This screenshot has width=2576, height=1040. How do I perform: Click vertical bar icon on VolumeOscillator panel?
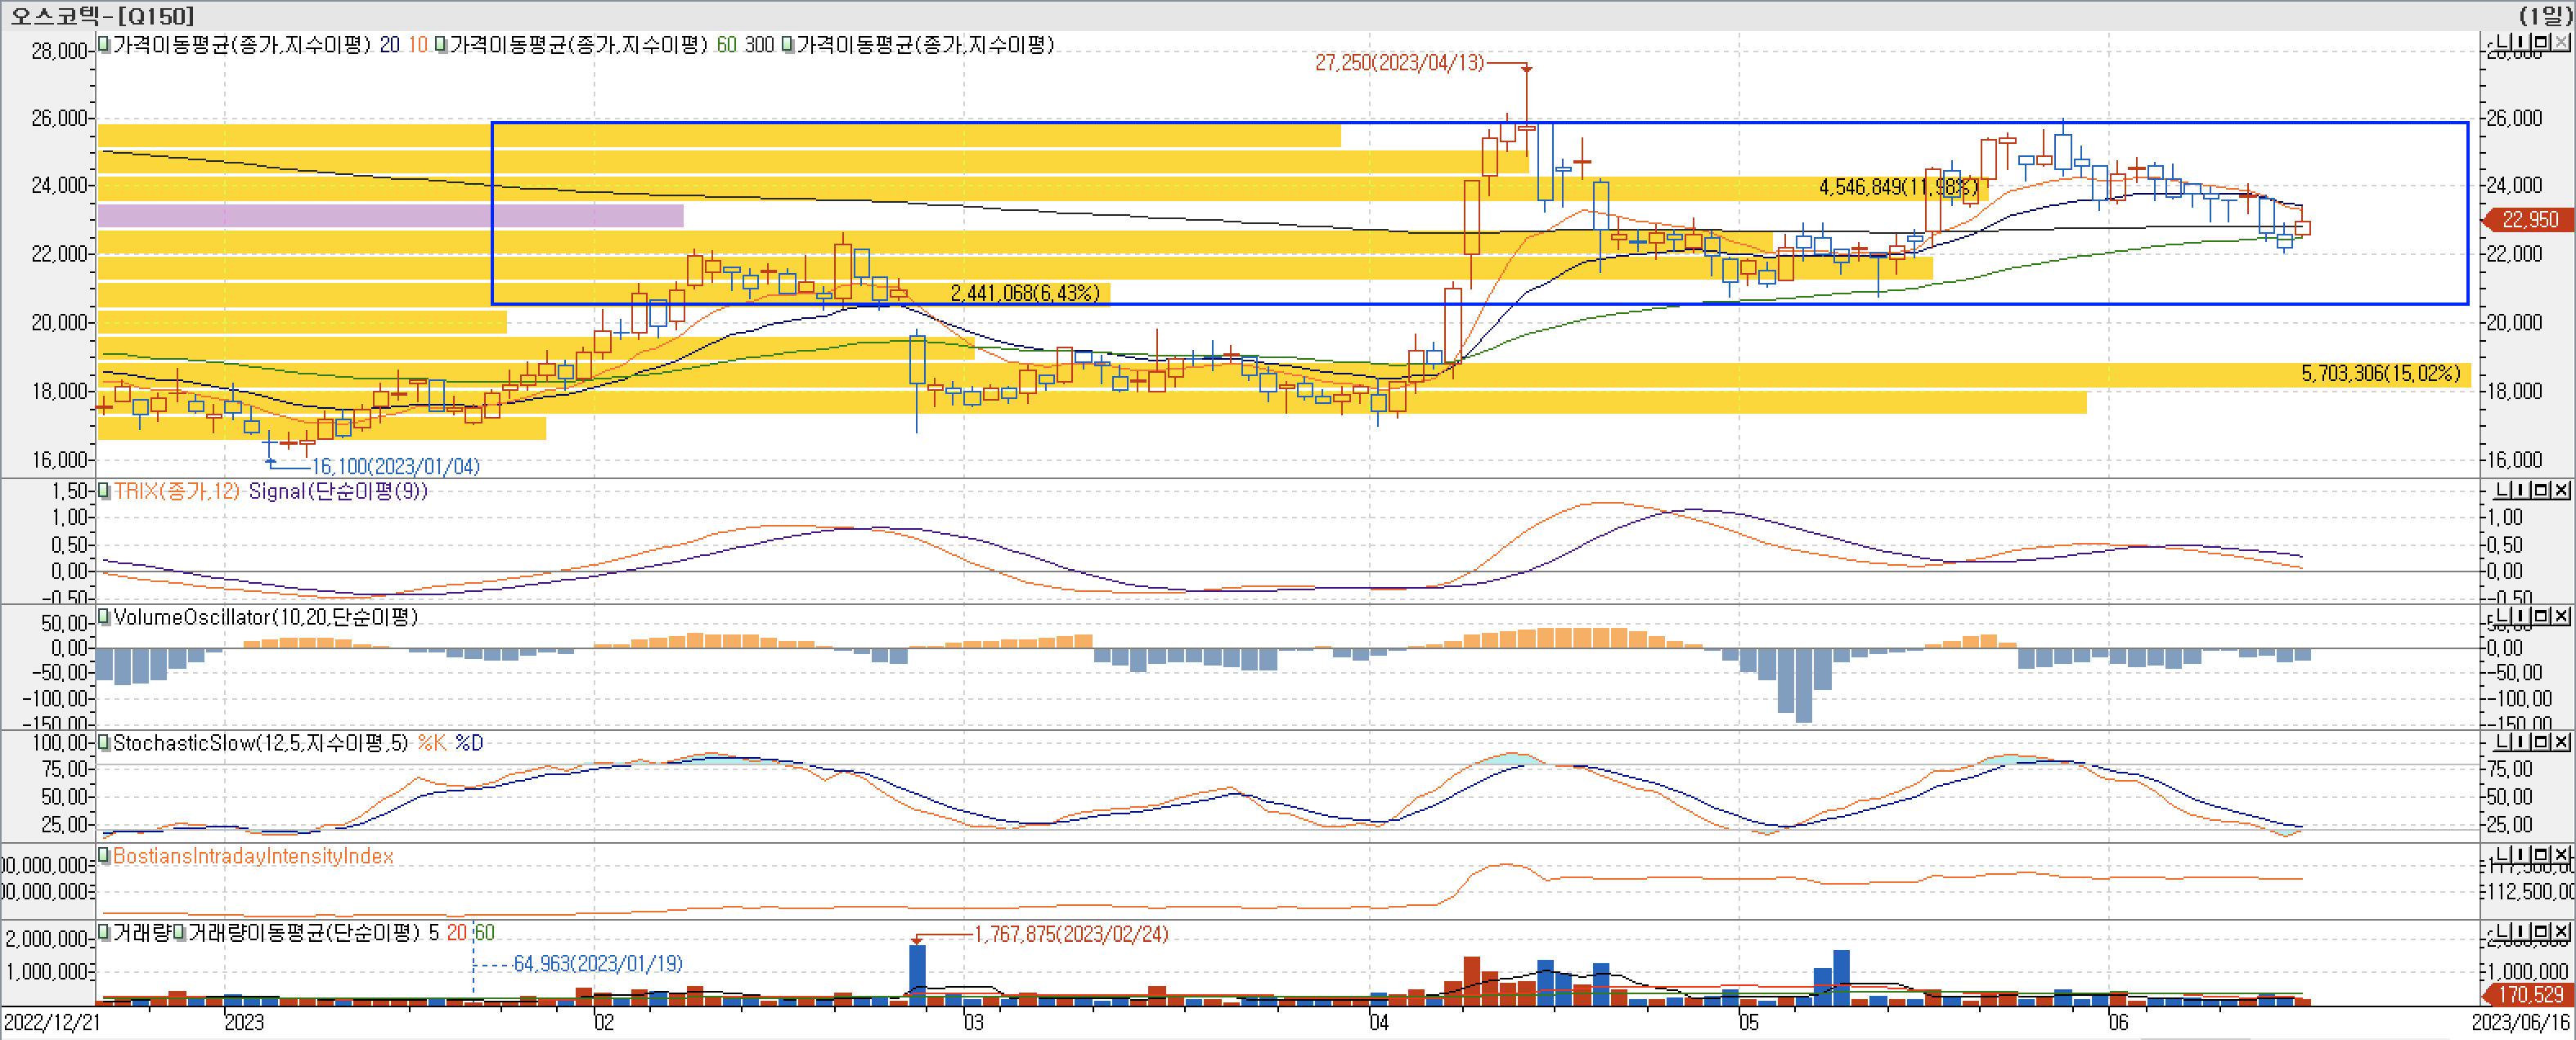2523,616
